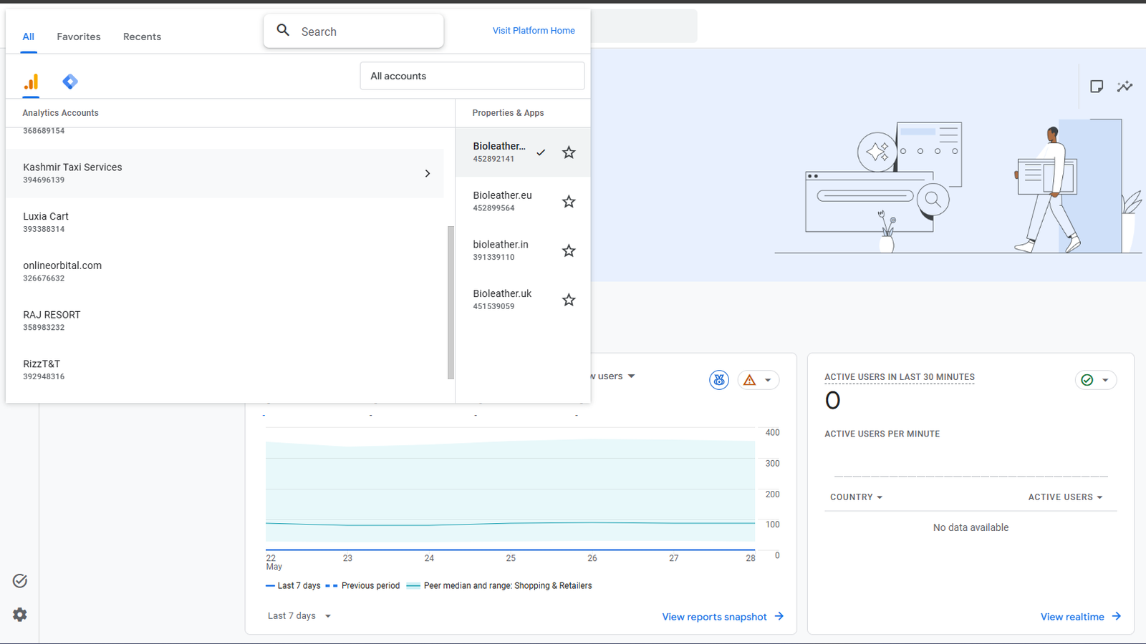Open the setup assistant check icon
This screenshot has height=644, width=1146.
click(20, 581)
